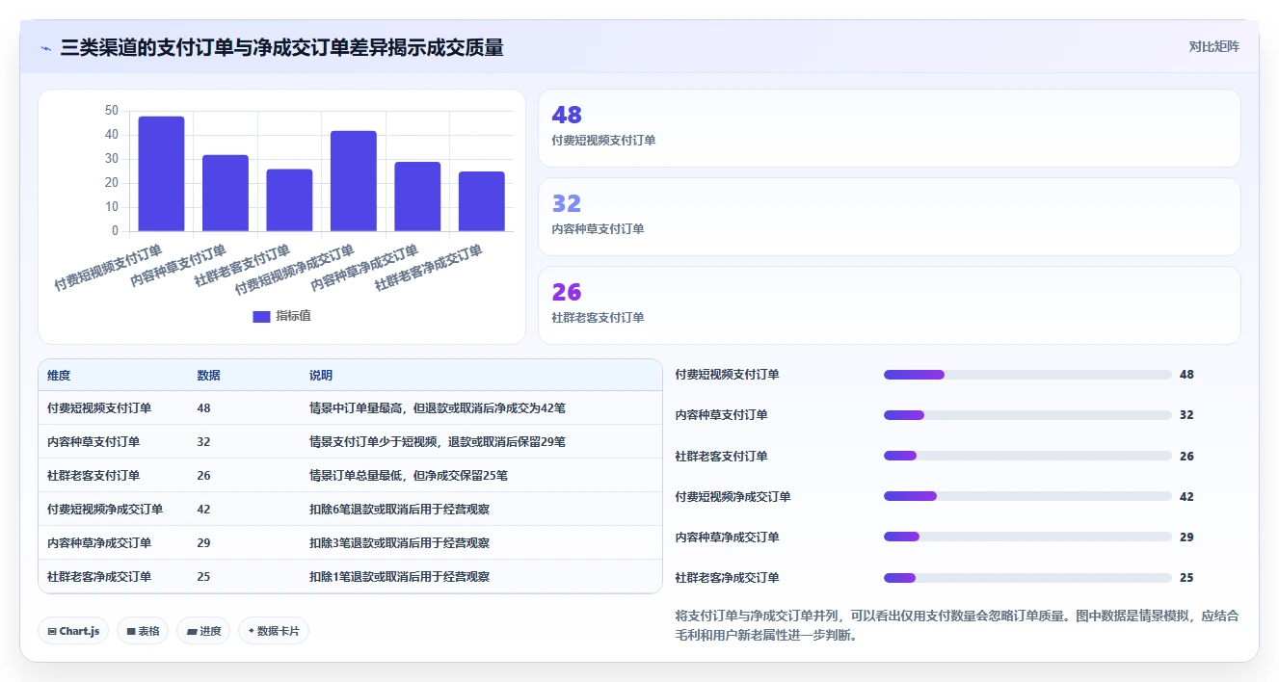Click the 数据卡片 tag chip
Image resolution: width=1279 pixels, height=682 pixels.
(x=274, y=631)
